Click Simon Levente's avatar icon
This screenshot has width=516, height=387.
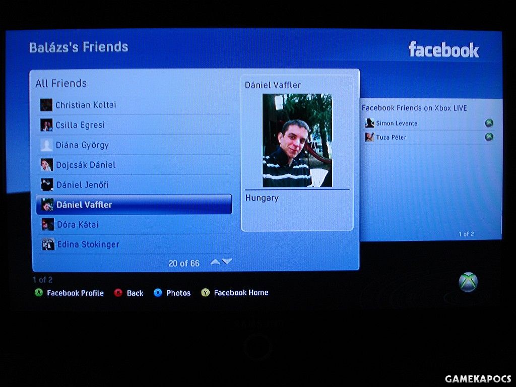[x=370, y=123]
